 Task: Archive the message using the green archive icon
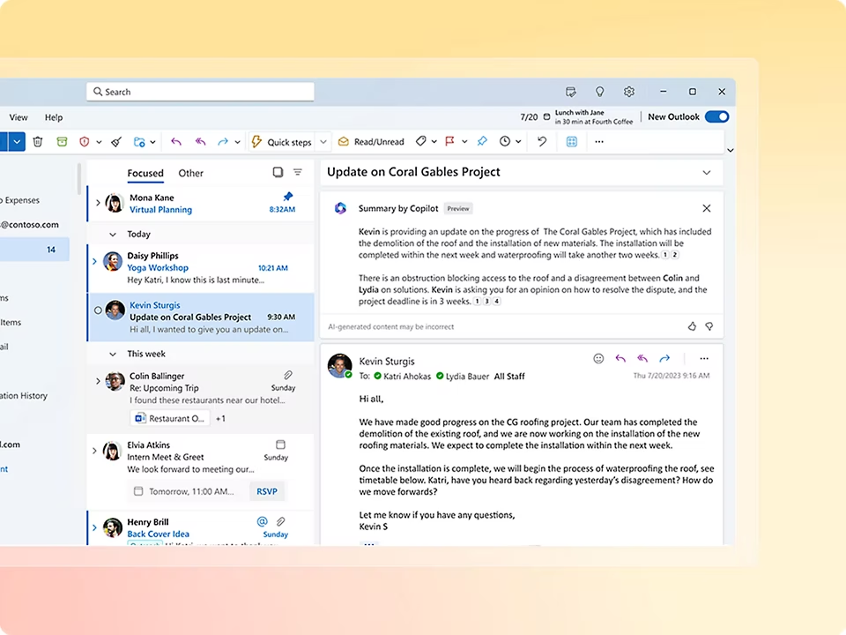point(62,142)
